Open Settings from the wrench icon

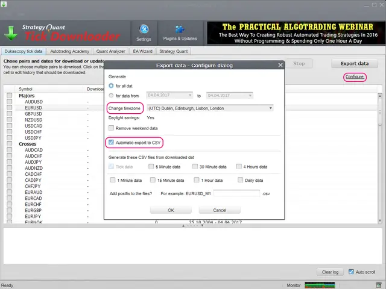144,33
